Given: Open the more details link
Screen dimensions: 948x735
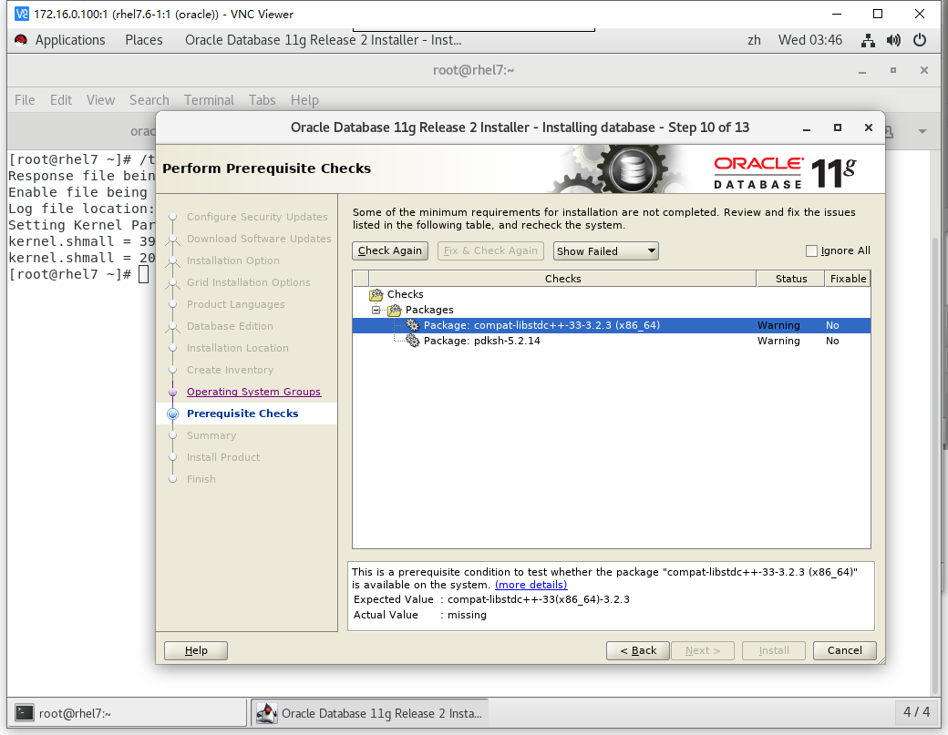Looking at the screenshot, I should point(531,585).
